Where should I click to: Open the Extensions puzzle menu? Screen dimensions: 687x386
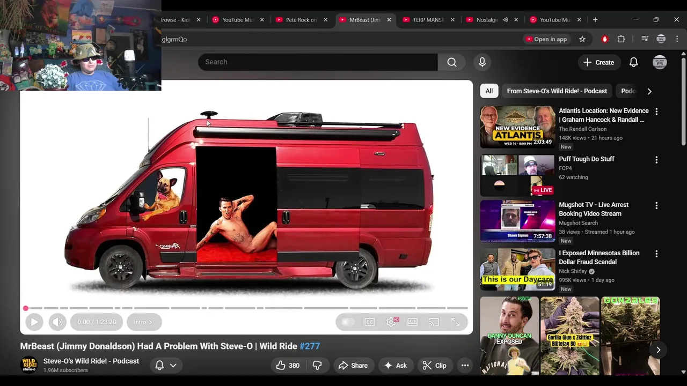622,39
